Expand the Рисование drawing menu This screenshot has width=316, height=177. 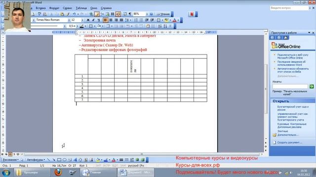[x=11, y=160]
